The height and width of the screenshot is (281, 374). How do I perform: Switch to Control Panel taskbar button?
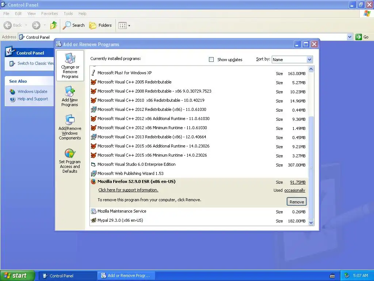click(68, 276)
